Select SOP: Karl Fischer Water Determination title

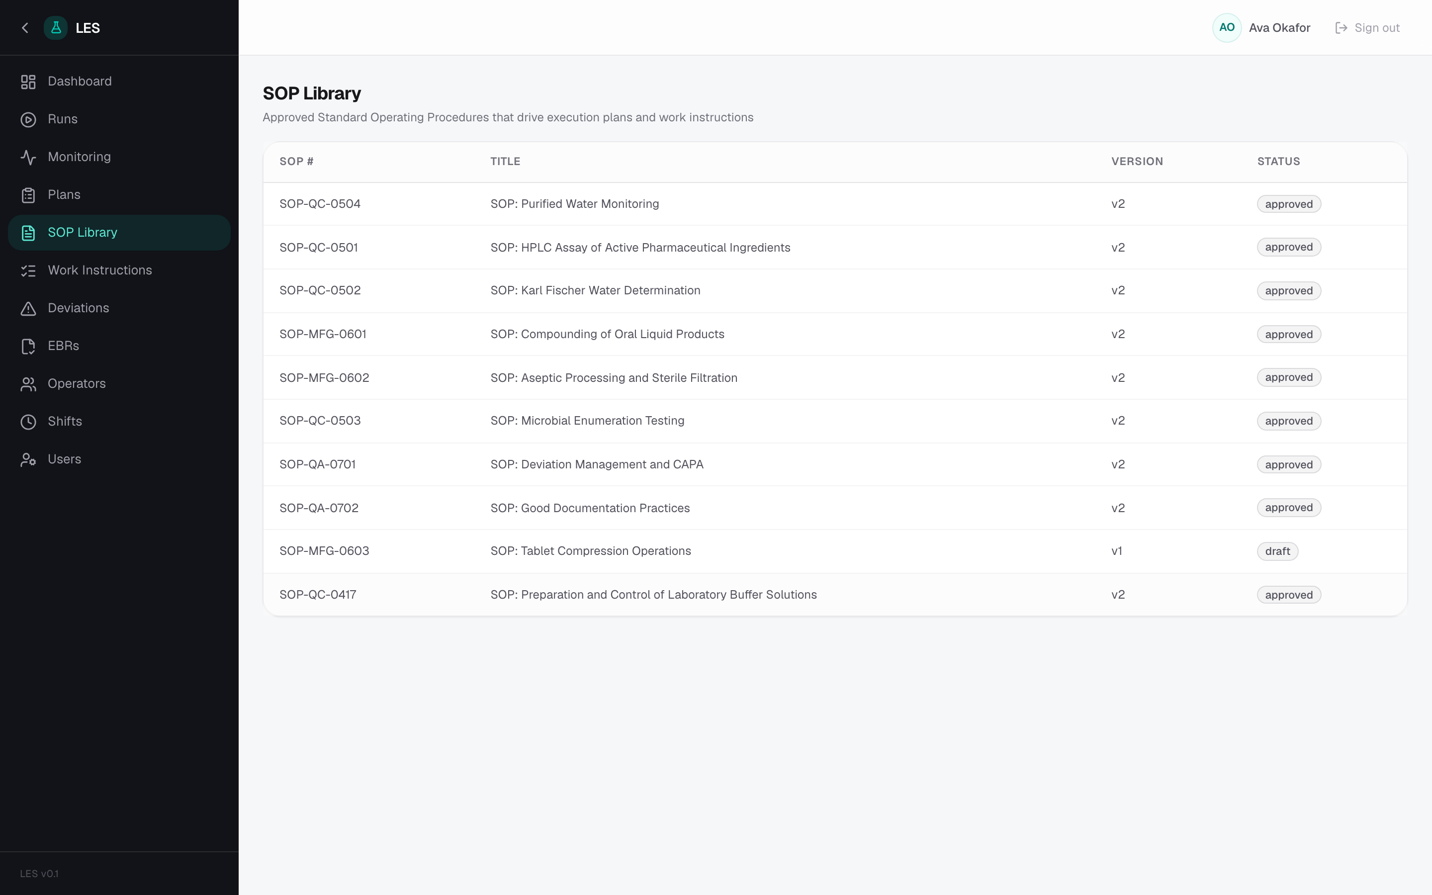pos(595,291)
